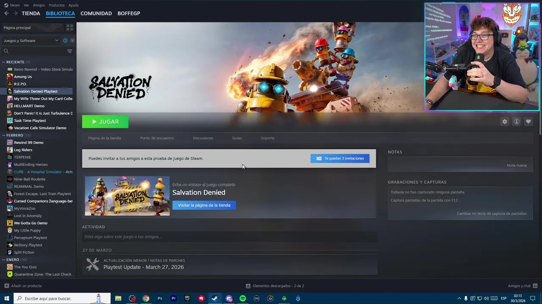Open Soporte tab
The width and height of the screenshot is (542, 304).
point(268,138)
